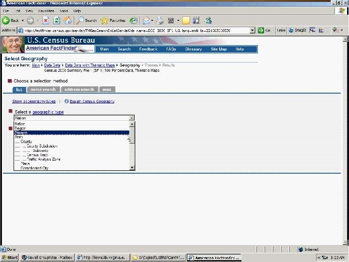Open Data Sets with Thematic Maps breadcrumb

[90, 65]
